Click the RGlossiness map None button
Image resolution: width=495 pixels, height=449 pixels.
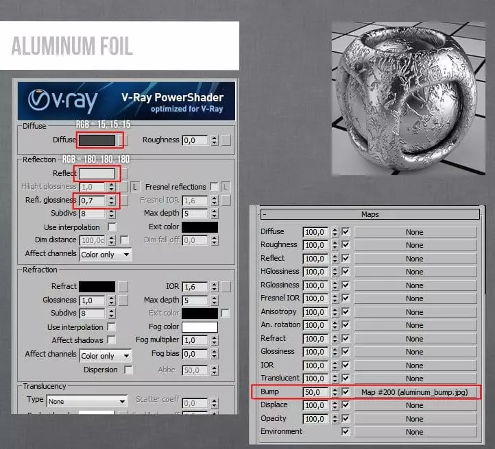415,285
